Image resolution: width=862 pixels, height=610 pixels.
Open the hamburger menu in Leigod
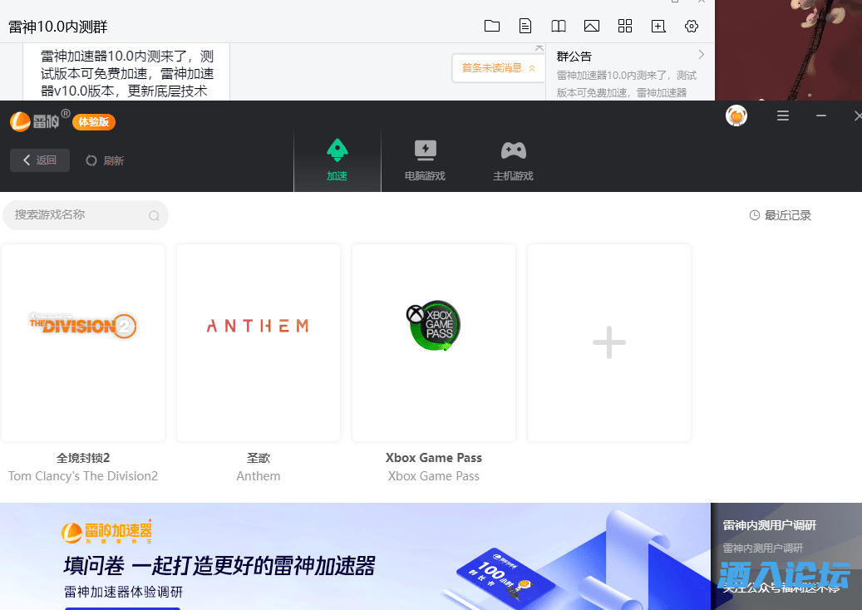click(x=783, y=116)
